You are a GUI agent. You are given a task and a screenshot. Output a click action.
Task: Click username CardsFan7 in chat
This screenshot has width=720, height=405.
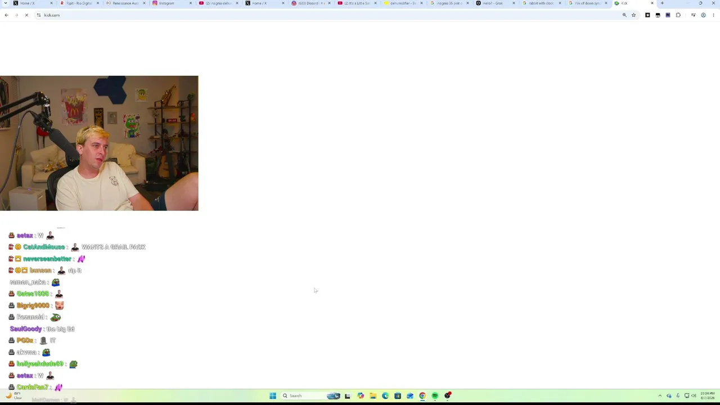click(x=32, y=387)
